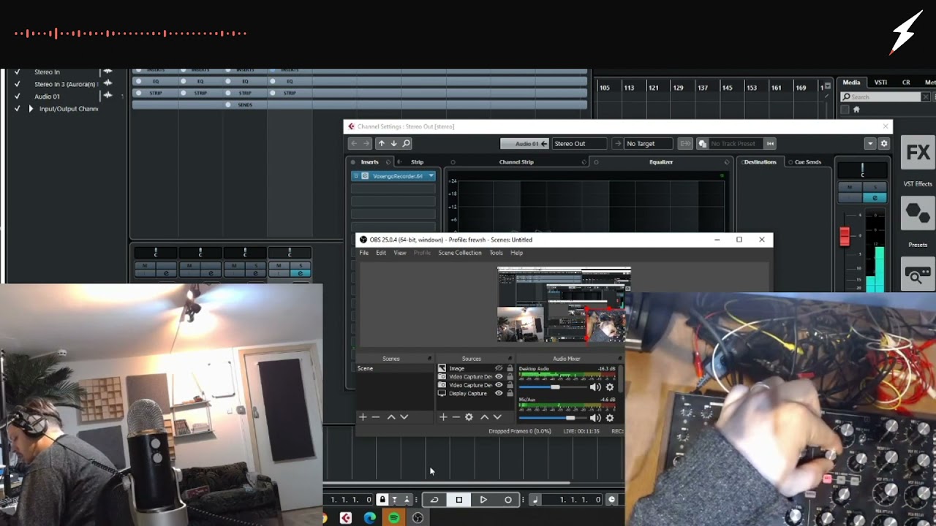This screenshot has height=526, width=936.
Task: Mute Desktop Audio speaker icon in OBS
Action: pos(595,387)
